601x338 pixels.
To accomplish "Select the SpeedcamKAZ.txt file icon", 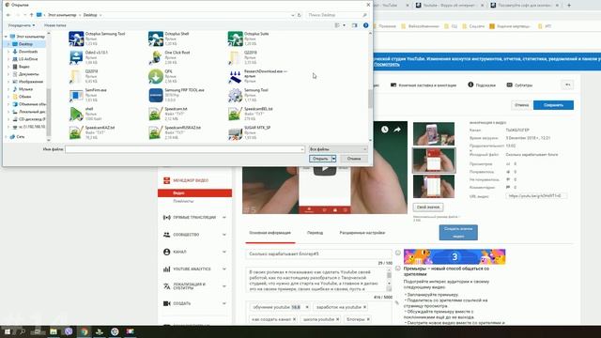I will 76,132.
